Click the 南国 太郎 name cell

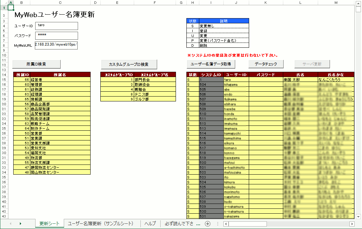[x=301, y=79]
